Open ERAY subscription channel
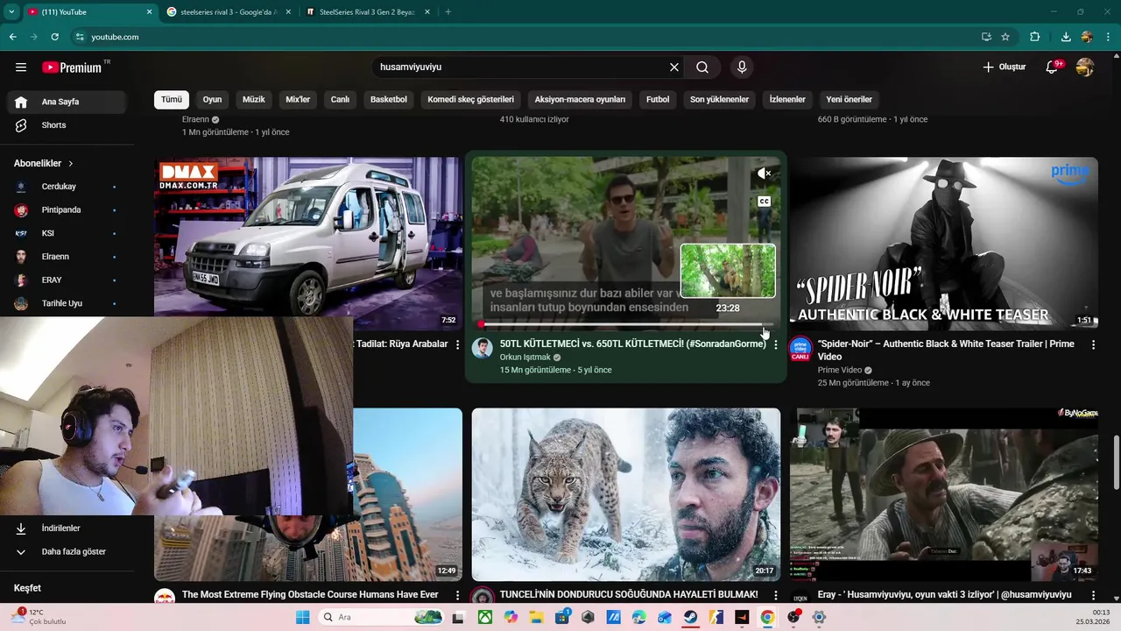1121x631 pixels. pos(67,280)
